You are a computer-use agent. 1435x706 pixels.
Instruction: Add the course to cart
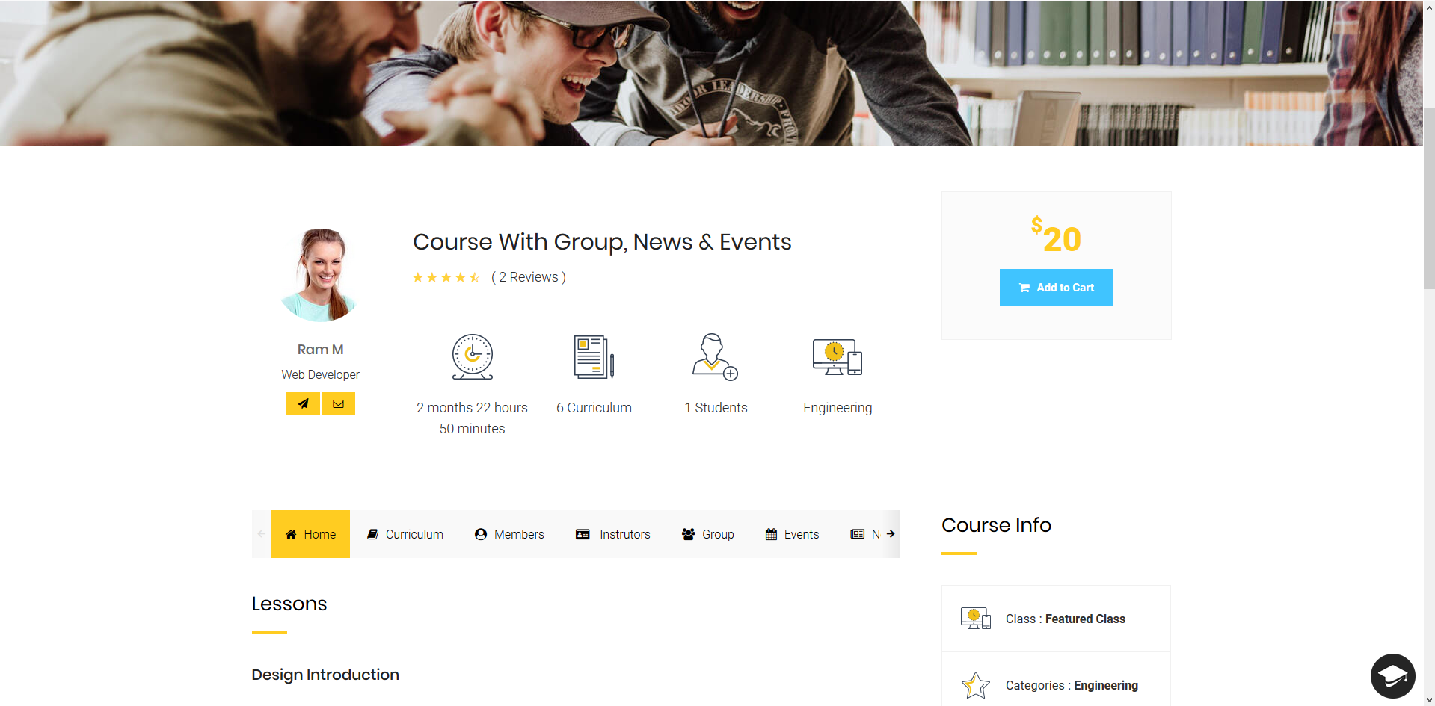tap(1056, 288)
